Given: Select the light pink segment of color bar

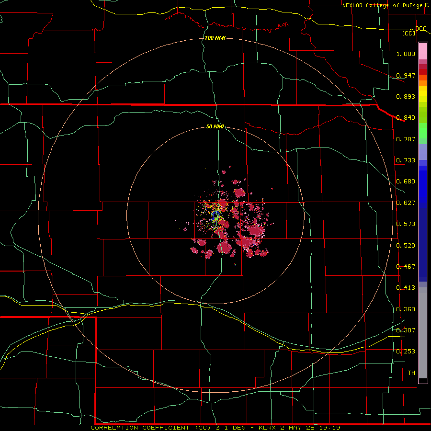Looking at the screenshot, I should [423, 51].
